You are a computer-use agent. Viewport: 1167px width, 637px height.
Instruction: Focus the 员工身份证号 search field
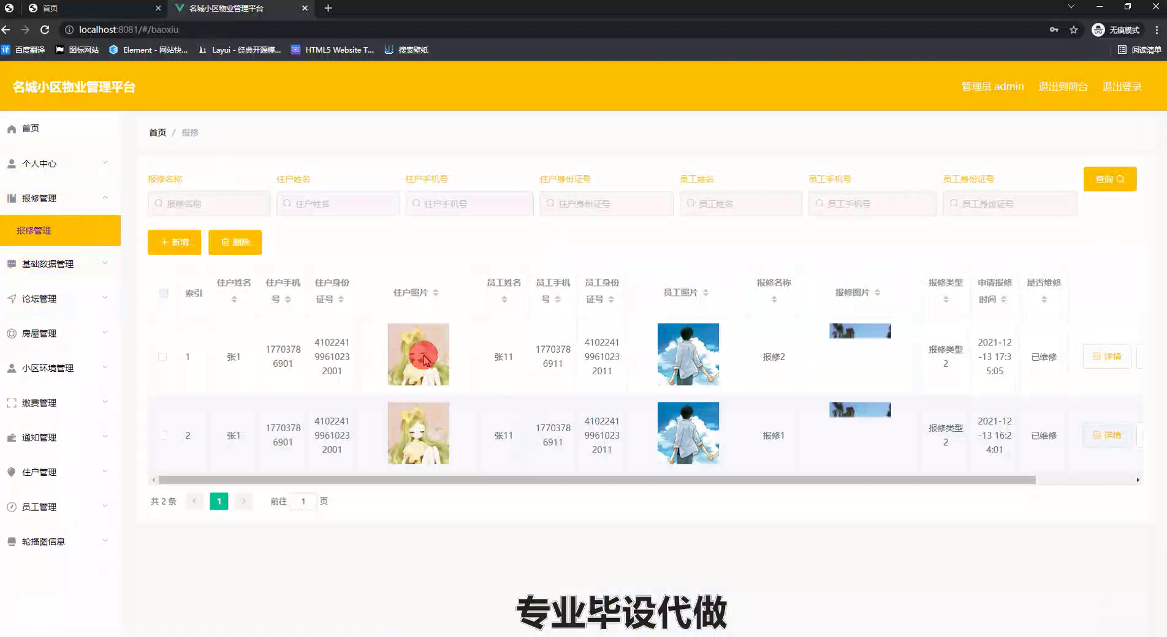pos(1009,203)
